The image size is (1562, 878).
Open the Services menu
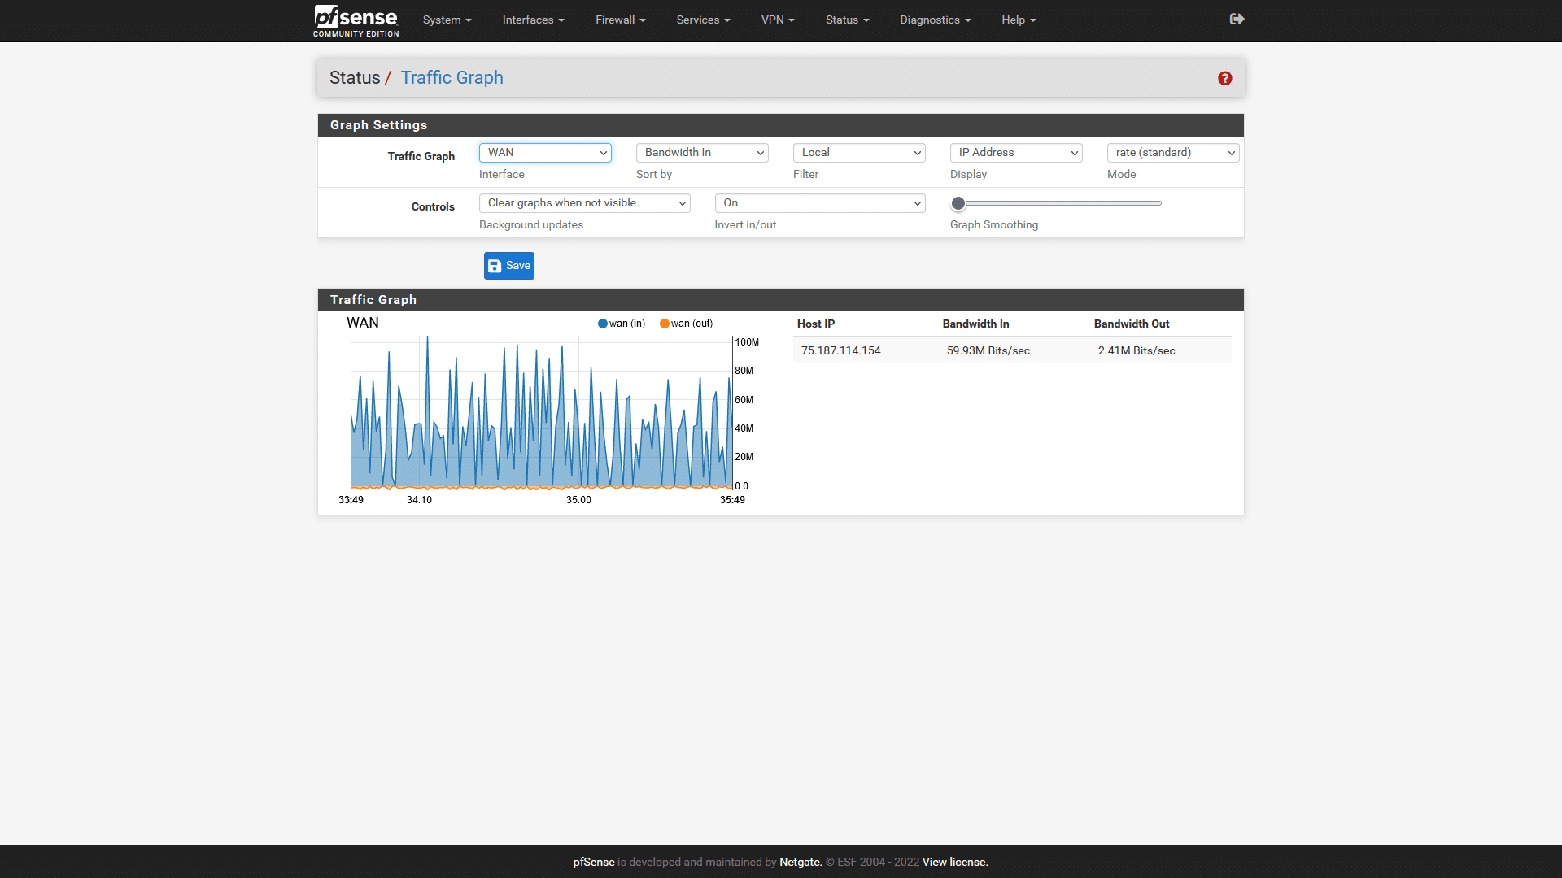click(701, 20)
